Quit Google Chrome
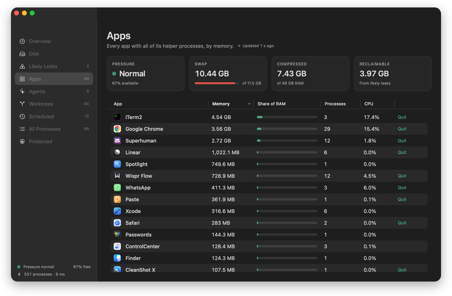 tap(402, 129)
